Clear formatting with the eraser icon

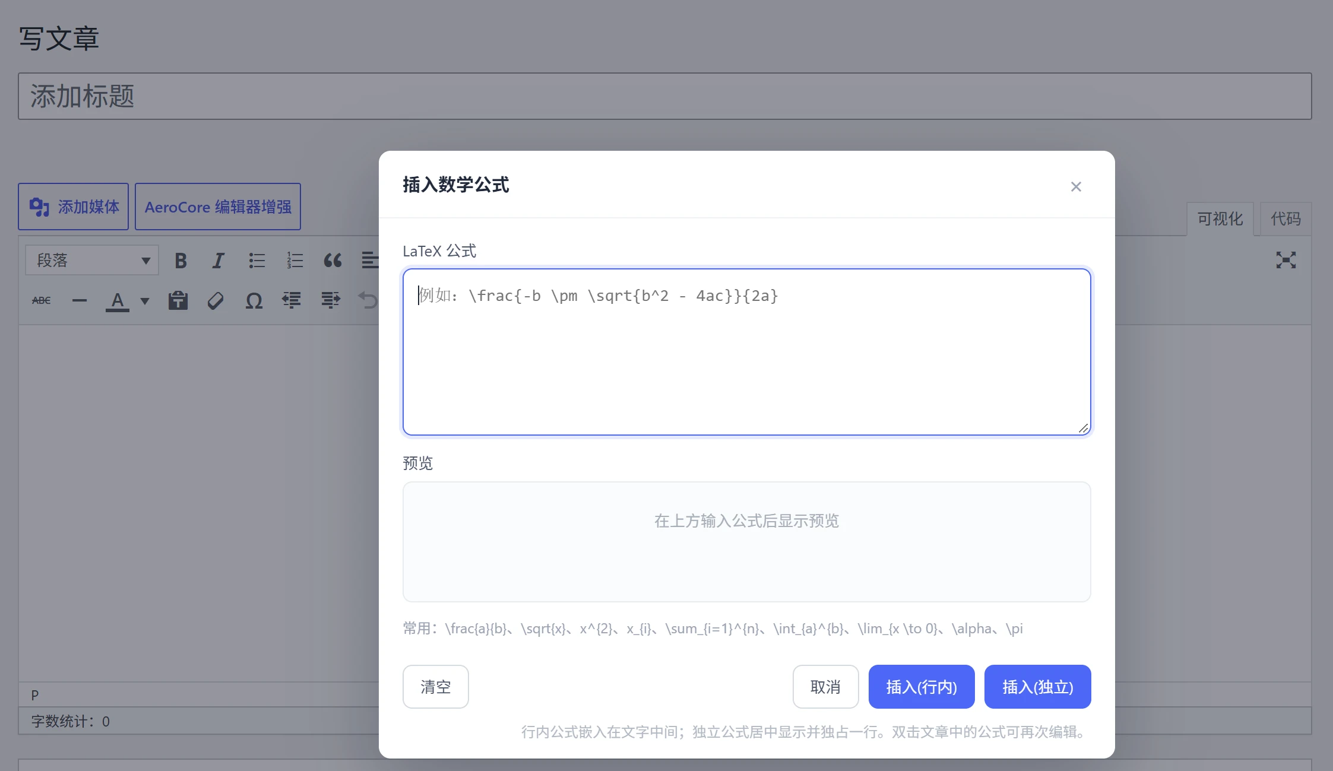pos(216,301)
